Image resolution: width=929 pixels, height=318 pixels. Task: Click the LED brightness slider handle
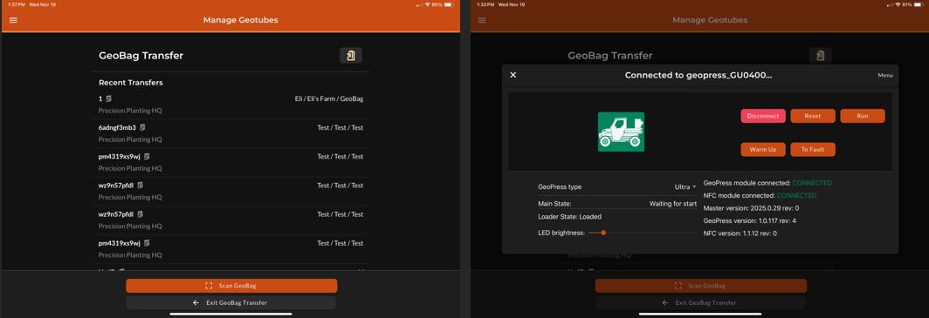point(603,233)
